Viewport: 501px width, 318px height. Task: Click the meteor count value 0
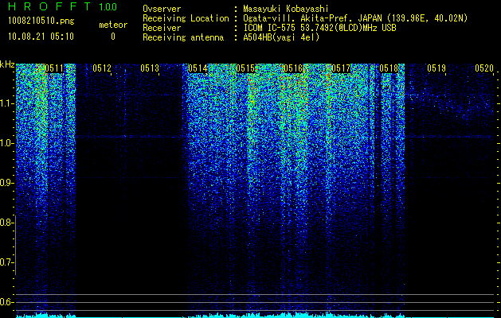pyautogui.click(x=113, y=37)
